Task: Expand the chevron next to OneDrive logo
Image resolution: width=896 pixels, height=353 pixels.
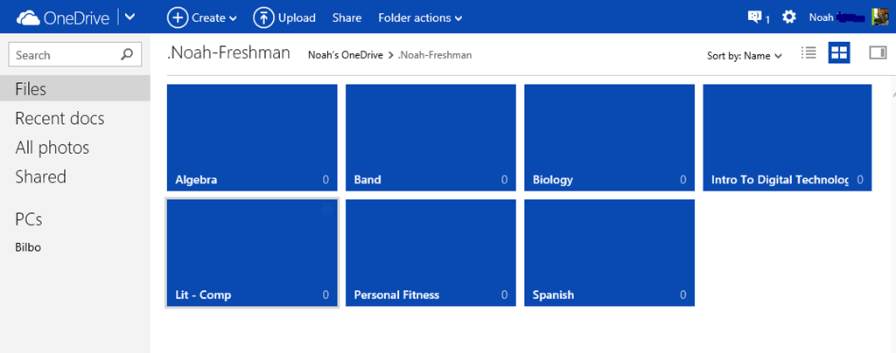Action: 130,17
